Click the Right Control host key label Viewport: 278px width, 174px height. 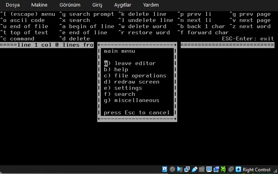256,170
